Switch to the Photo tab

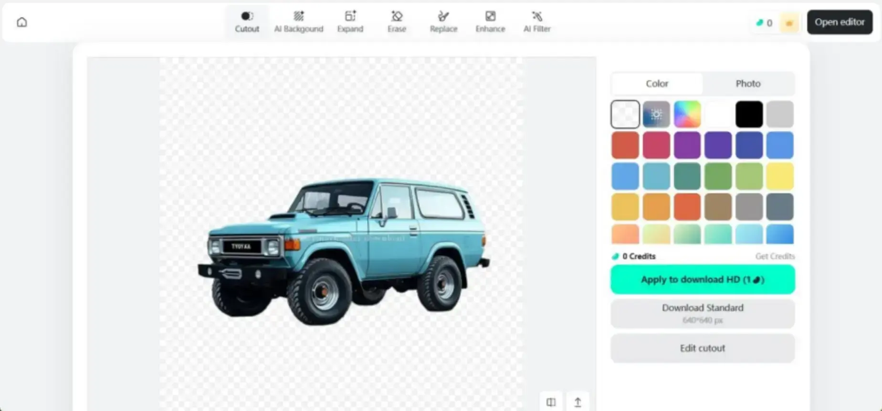tap(748, 83)
